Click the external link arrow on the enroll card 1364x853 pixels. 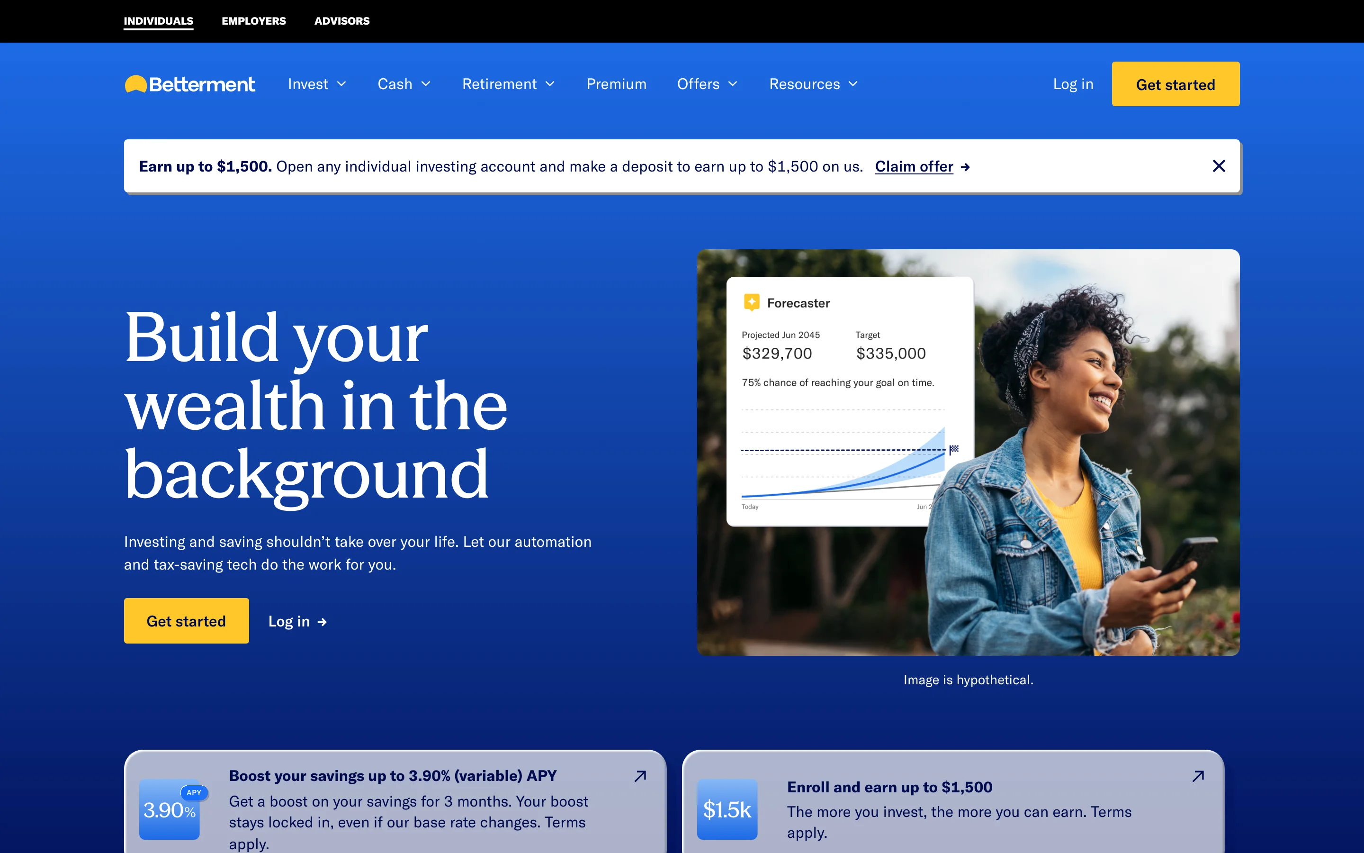tap(1198, 776)
